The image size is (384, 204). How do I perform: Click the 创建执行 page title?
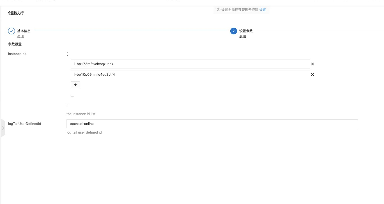pyautogui.click(x=16, y=13)
